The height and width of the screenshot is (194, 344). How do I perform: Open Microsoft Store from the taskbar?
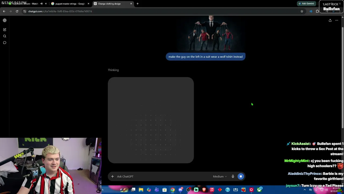[164, 190]
